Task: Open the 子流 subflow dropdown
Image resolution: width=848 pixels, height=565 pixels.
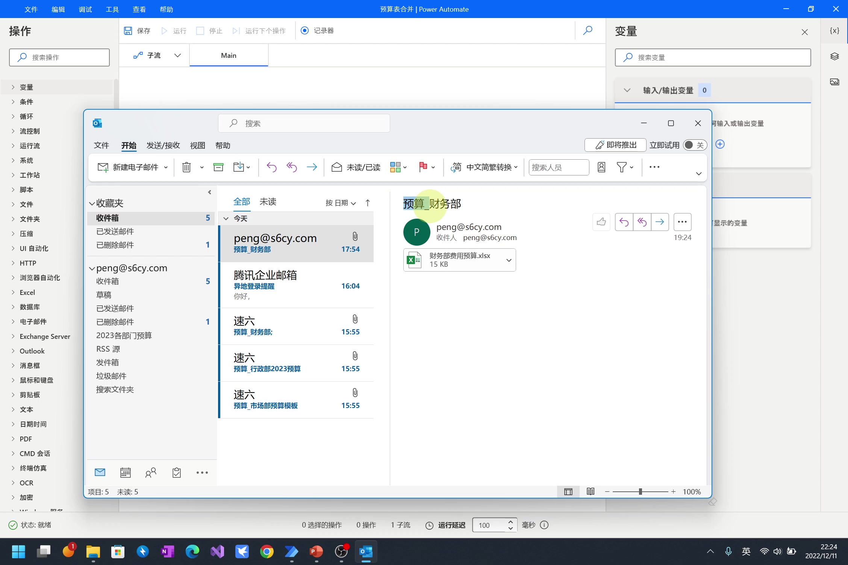Action: 177,56
